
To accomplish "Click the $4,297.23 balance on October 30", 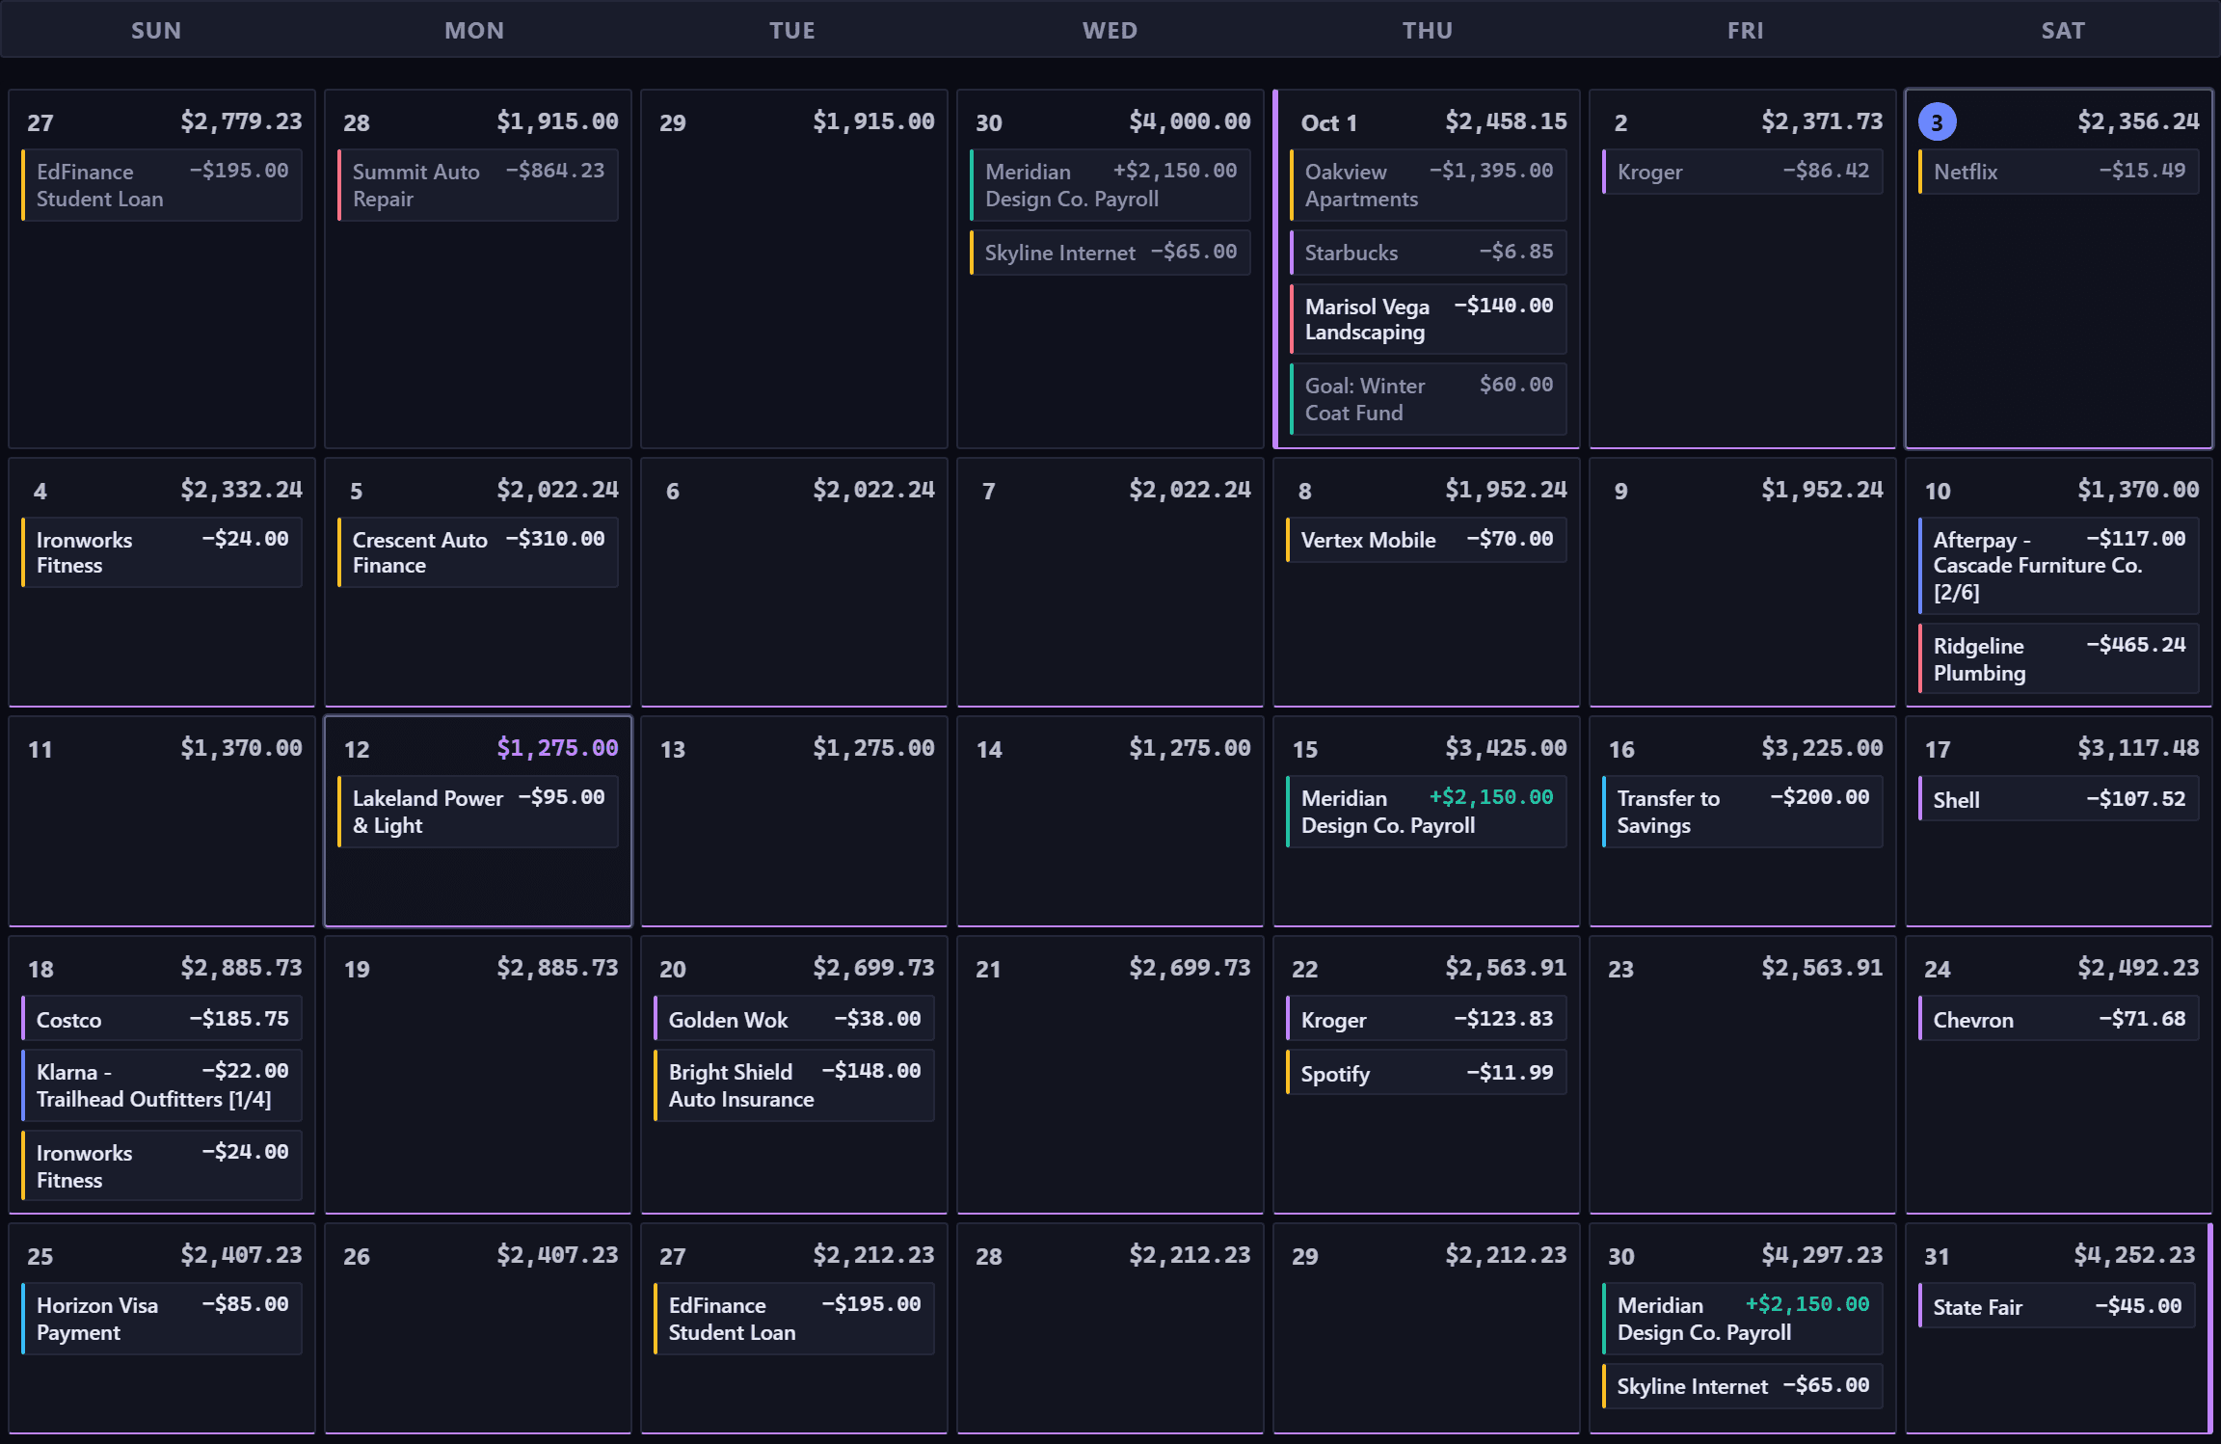I will (x=1822, y=1255).
